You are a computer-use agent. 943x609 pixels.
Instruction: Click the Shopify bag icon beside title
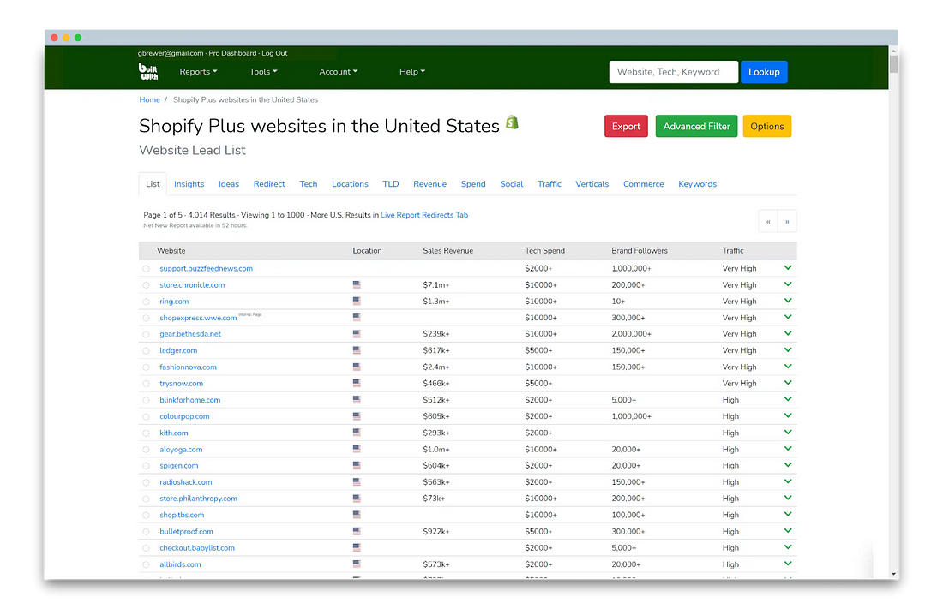512,122
